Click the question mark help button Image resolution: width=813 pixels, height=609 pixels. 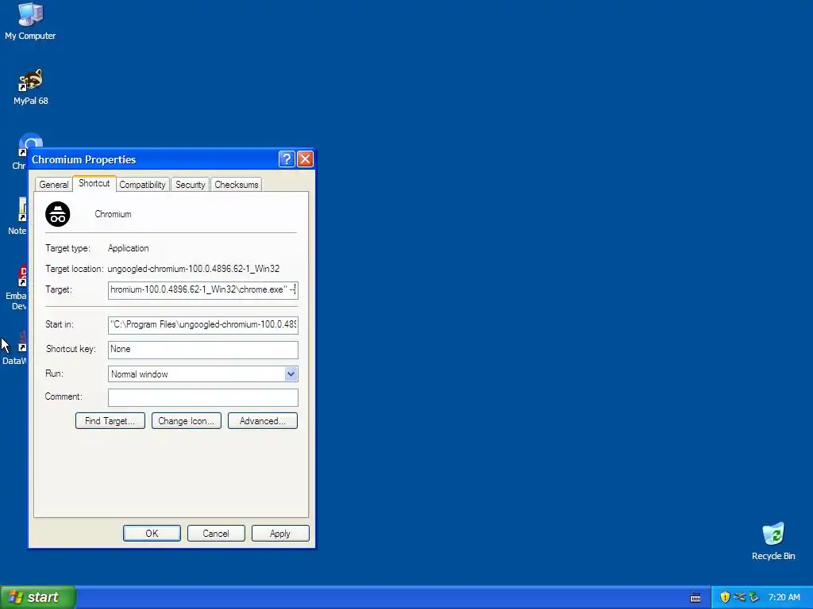tap(287, 159)
